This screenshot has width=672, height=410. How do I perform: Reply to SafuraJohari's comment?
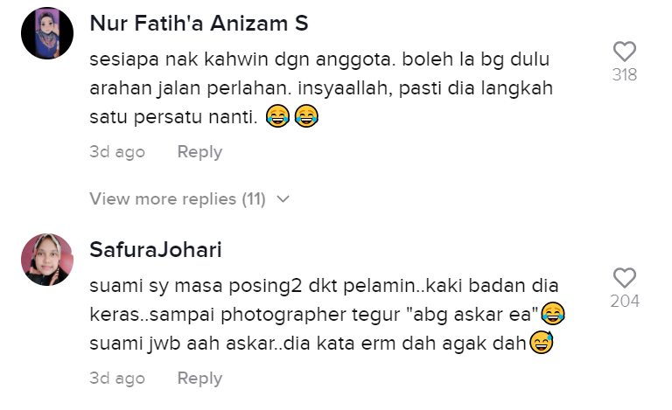click(199, 378)
